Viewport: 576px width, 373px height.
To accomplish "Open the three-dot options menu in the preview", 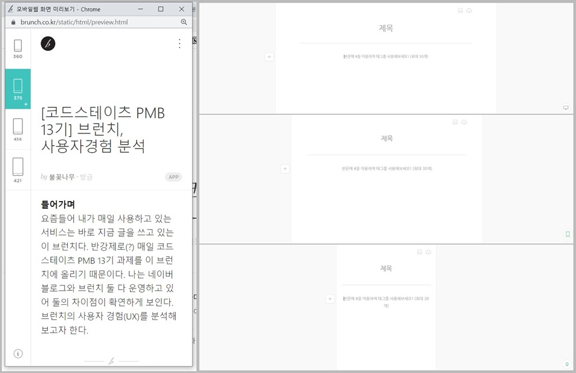I will (x=179, y=43).
